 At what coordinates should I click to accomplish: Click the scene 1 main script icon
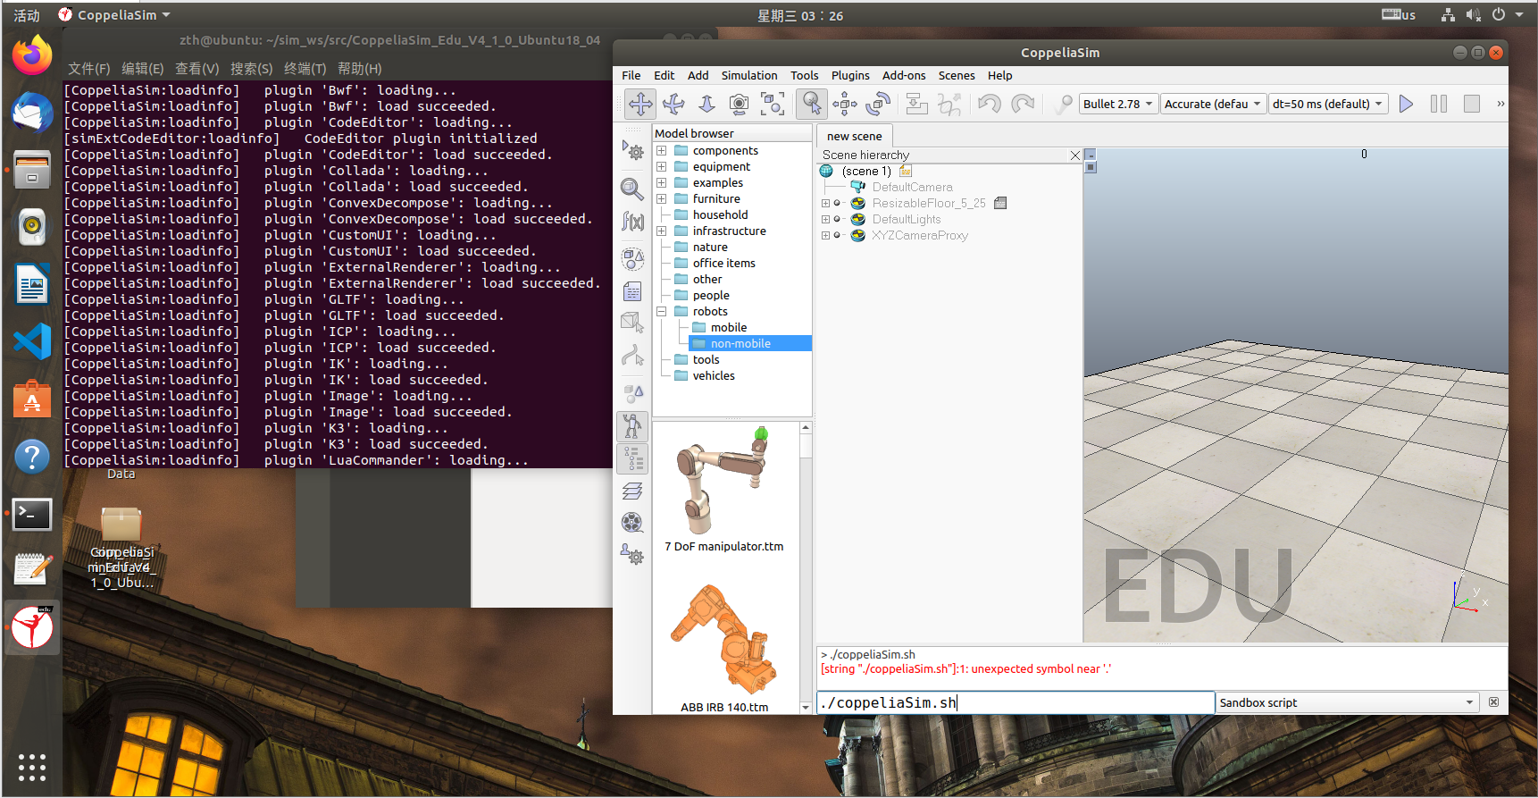[906, 172]
